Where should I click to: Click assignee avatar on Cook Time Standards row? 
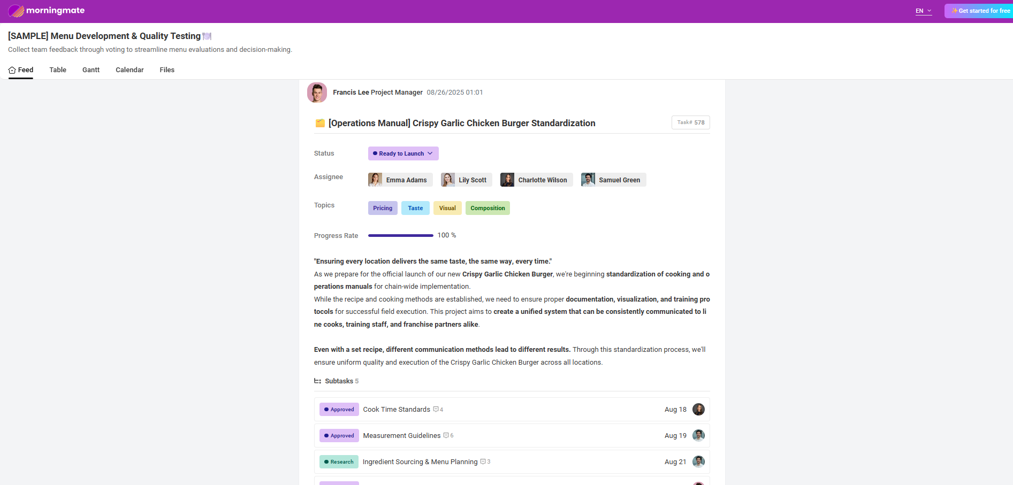[698, 410]
